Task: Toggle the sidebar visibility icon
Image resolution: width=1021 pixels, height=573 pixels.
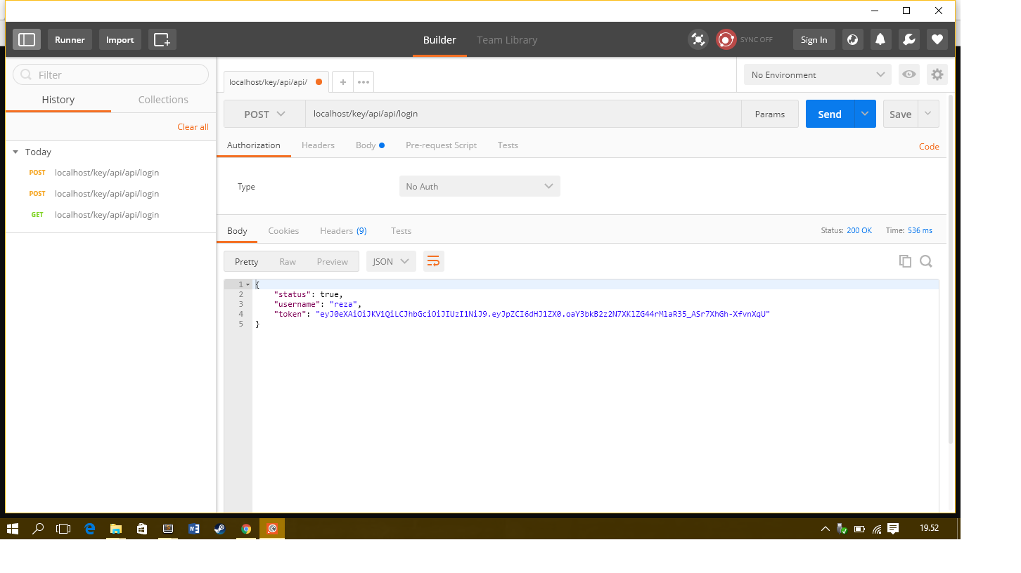Action: pos(27,39)
